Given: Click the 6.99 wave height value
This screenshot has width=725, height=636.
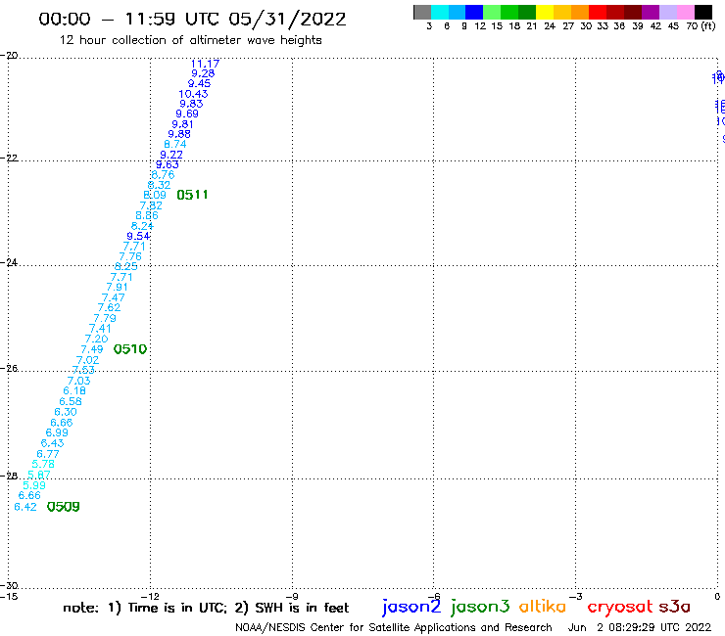Looking at the screenshot, I should click(x=58, y=432).
